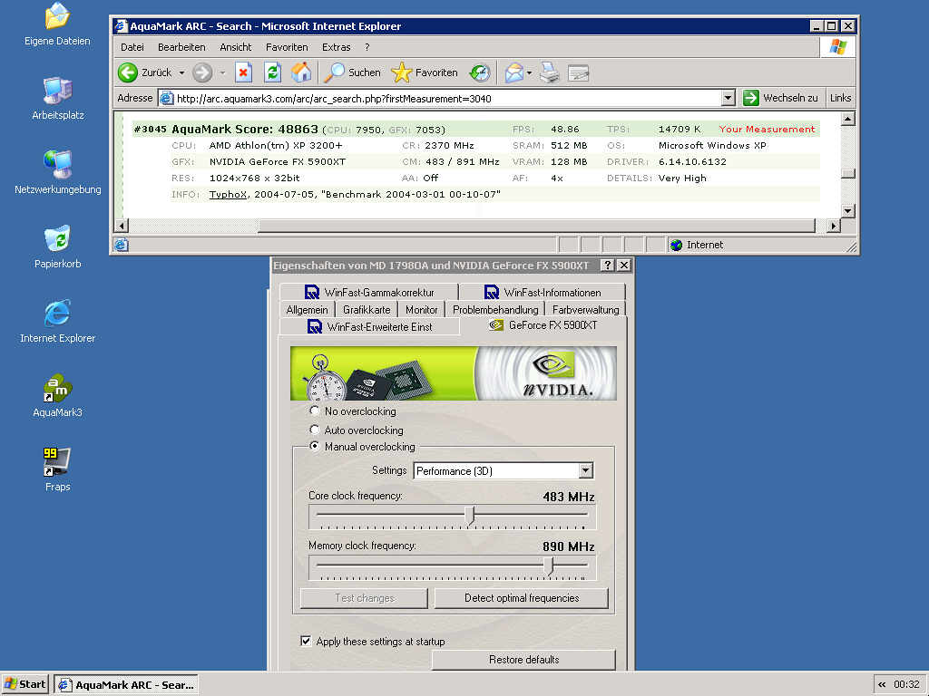Open the Datei menu
The width and height of the screenshot is (929, 696).
coord(132,47)
